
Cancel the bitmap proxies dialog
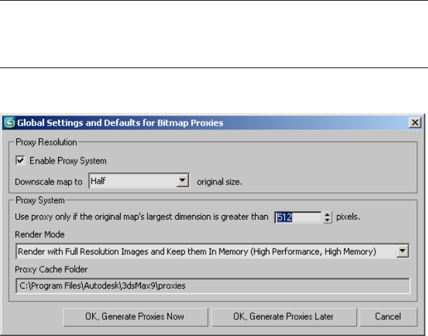coord(379,316)
